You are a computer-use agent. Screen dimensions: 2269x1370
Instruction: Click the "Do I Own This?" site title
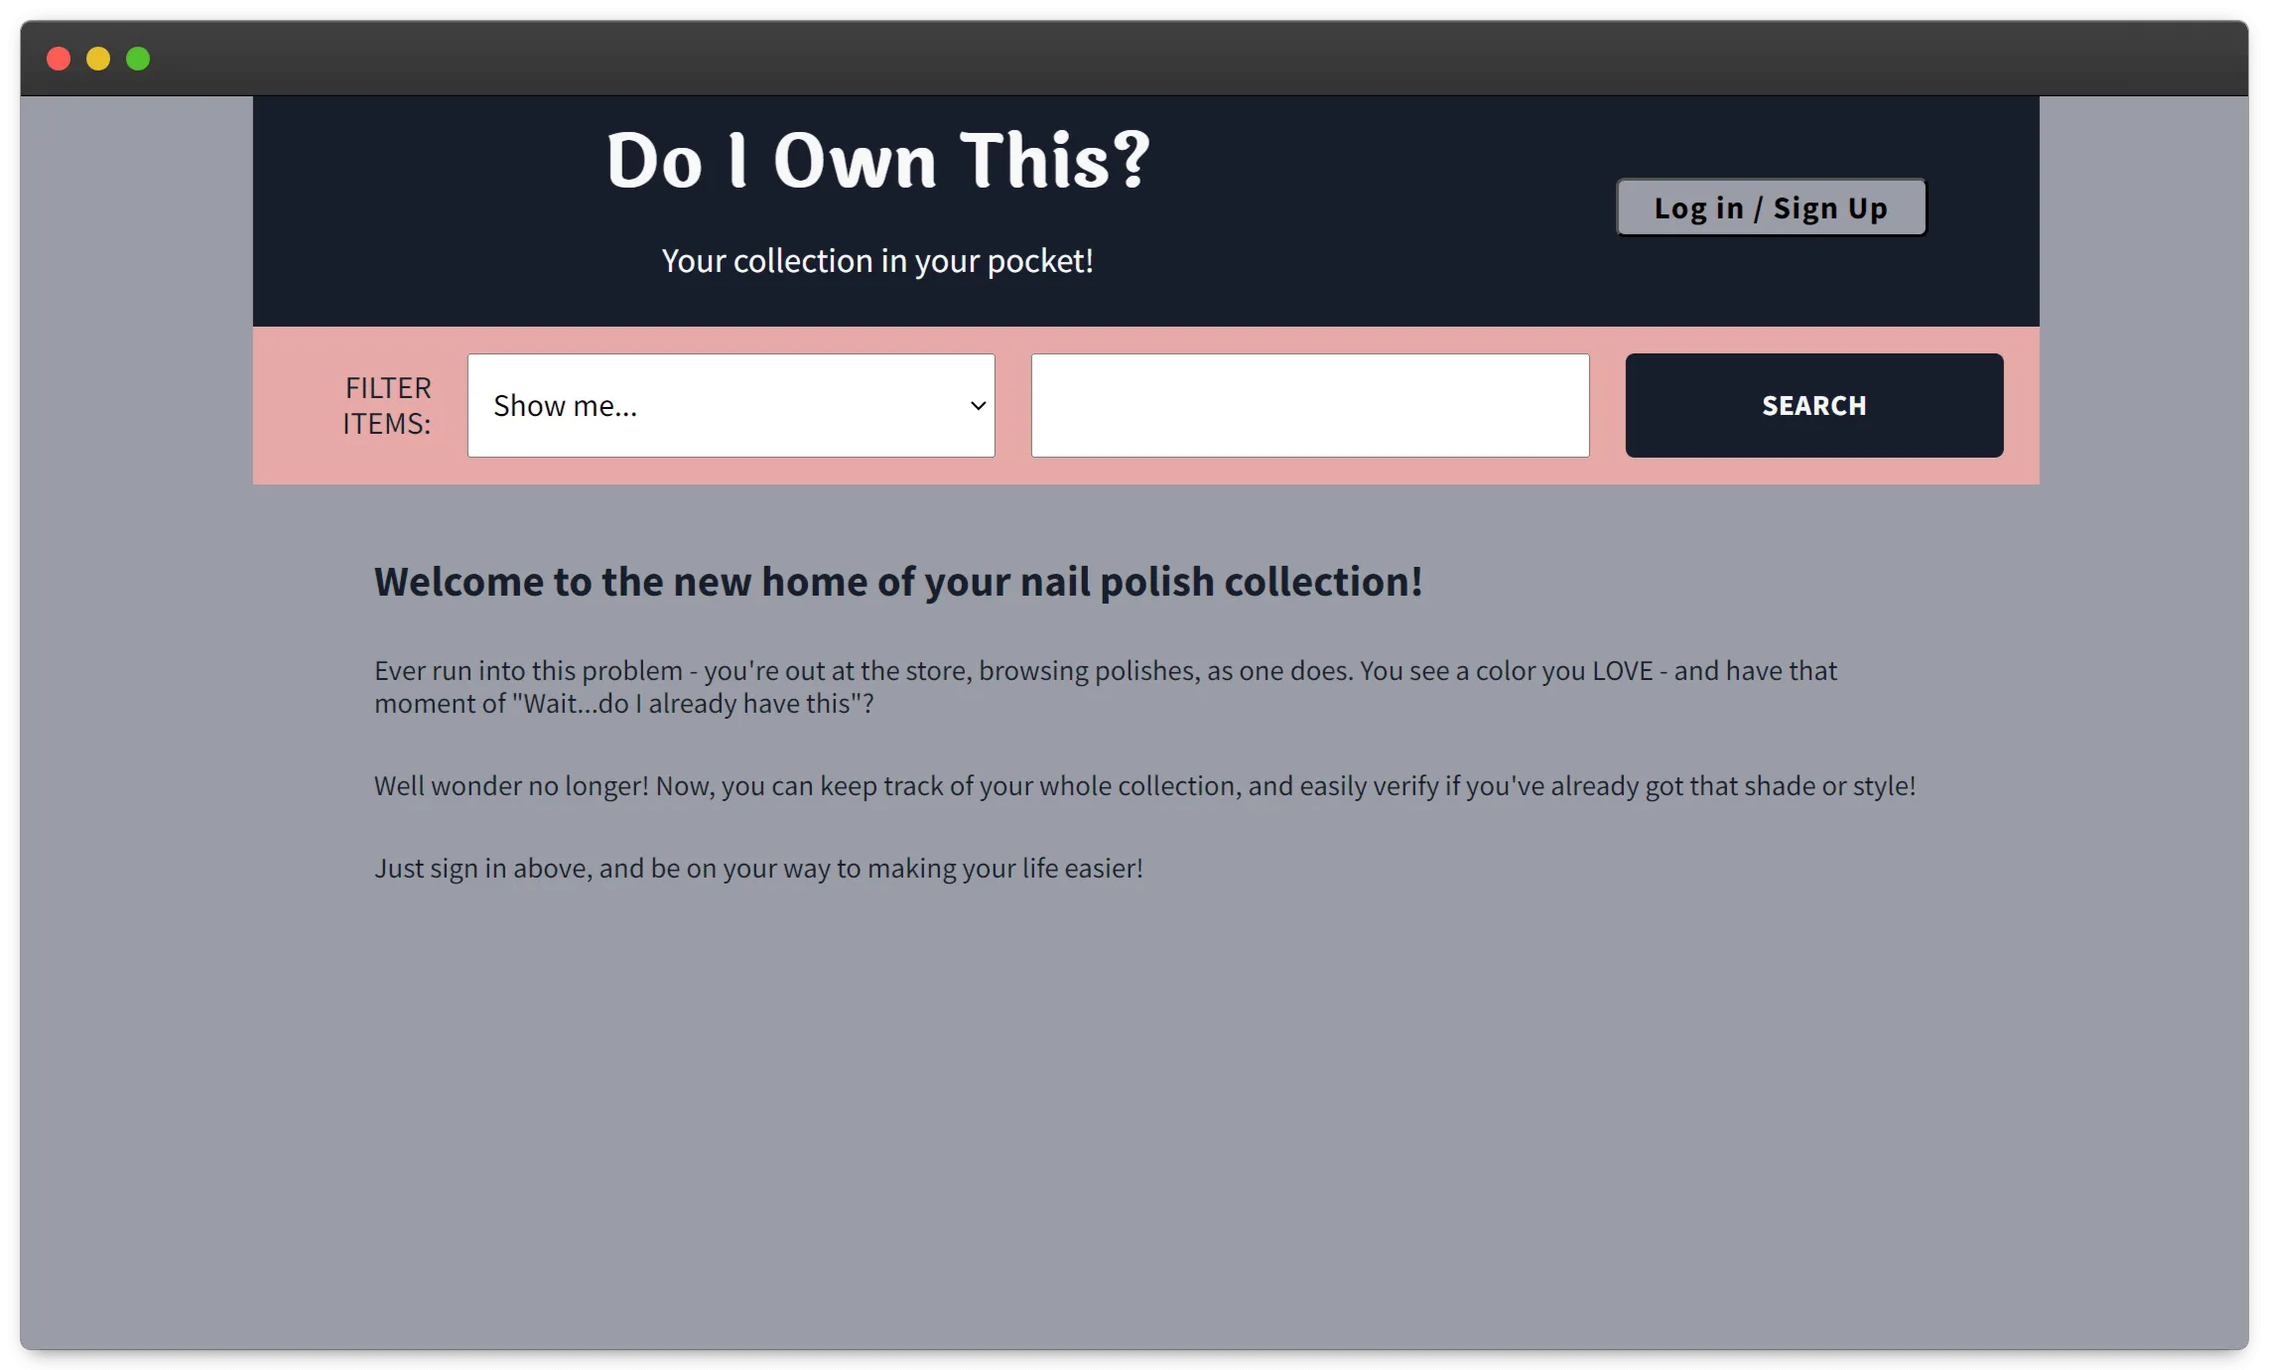877,160
